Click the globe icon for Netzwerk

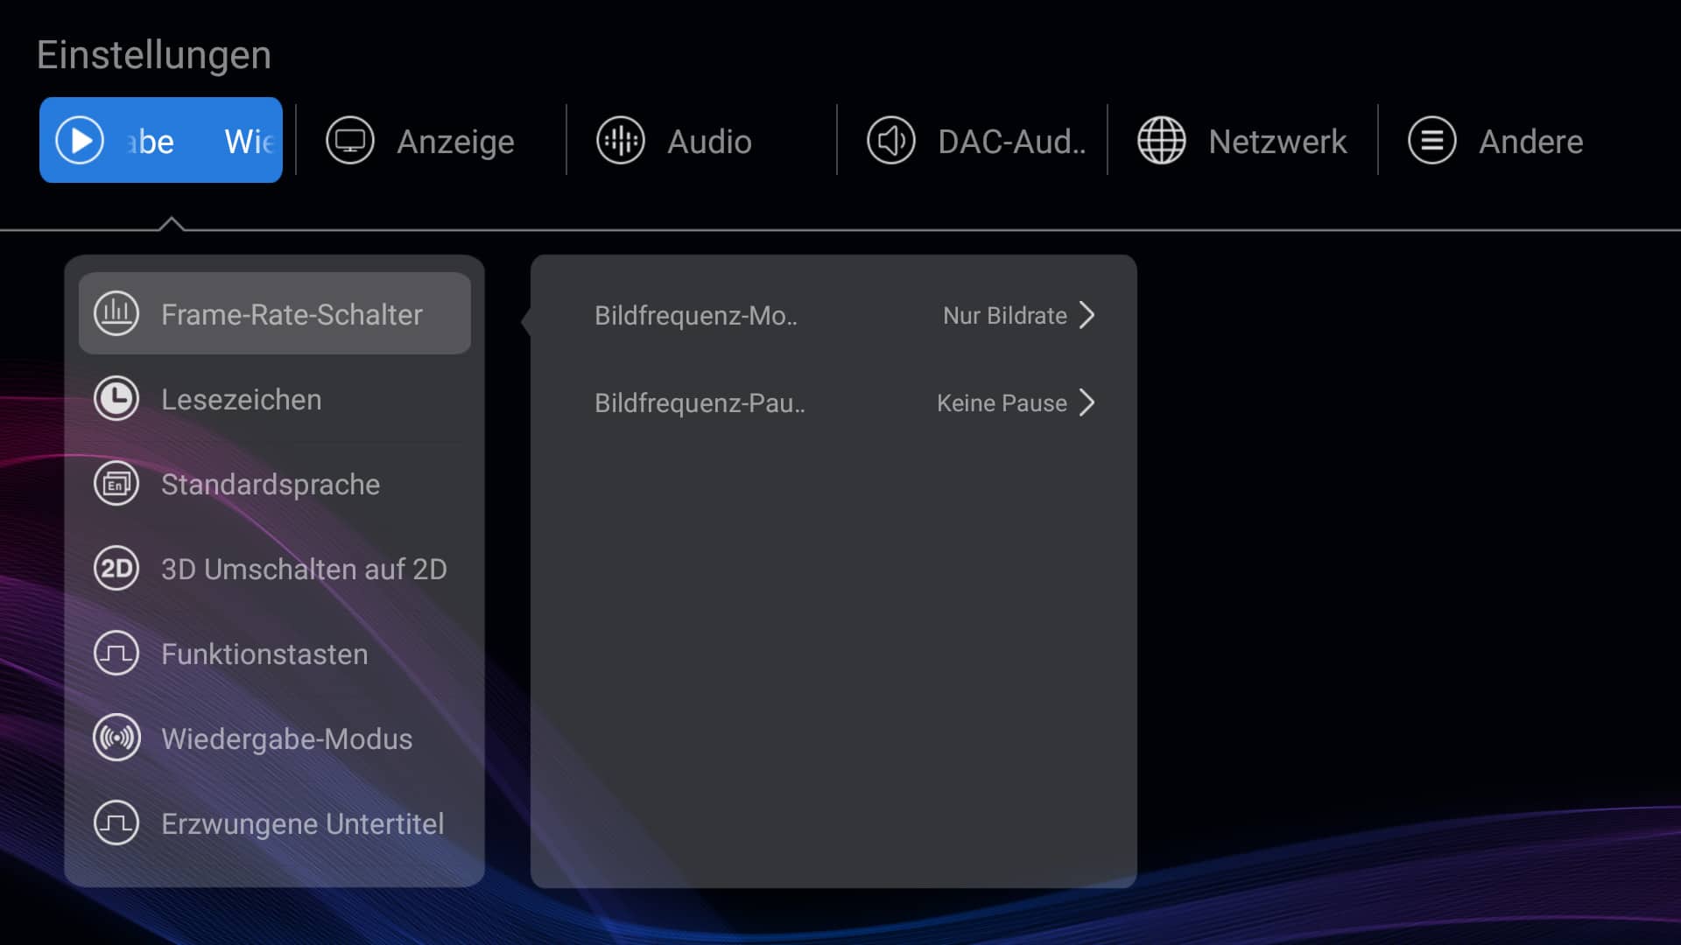coord(1162,140)
